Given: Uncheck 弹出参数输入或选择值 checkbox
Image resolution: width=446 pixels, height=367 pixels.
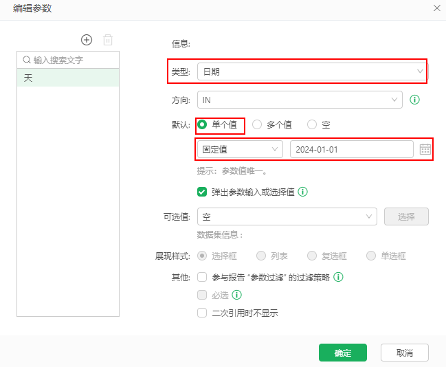Looking at the screenshot, I should (x=202, y=192).
